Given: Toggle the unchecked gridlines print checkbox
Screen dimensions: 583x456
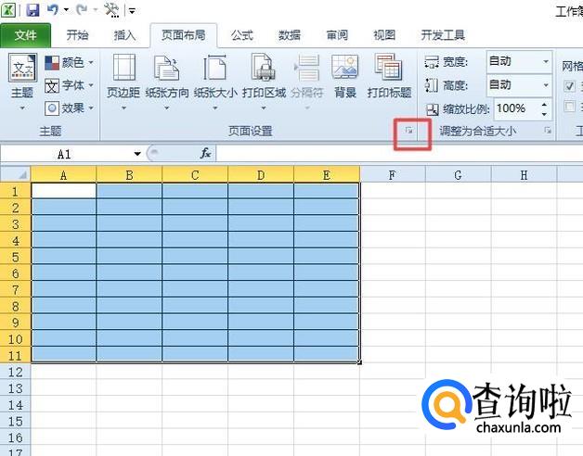Looking at the screenshot, I should click(569, 107).
